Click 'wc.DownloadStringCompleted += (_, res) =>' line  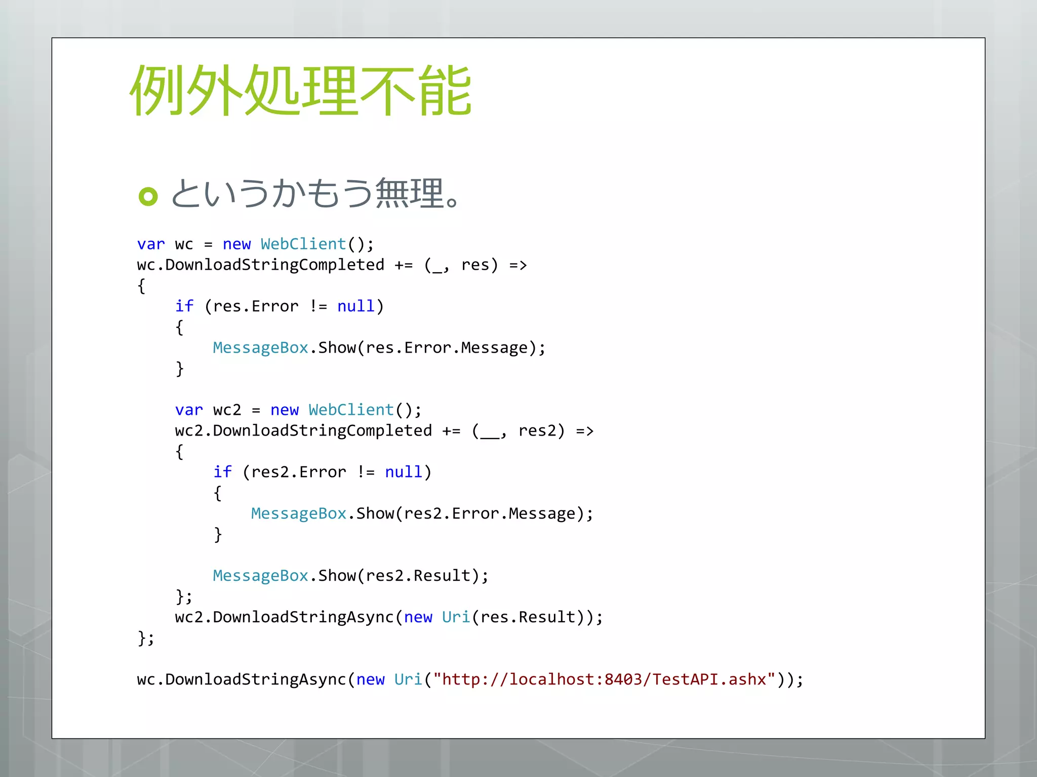[x=332, y=265]
